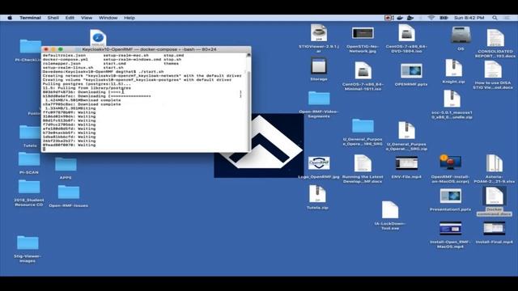Open the Install-Open_RMF-MacOS.mp4 video
Screen dimensions: 518x291
pos(450,228)
